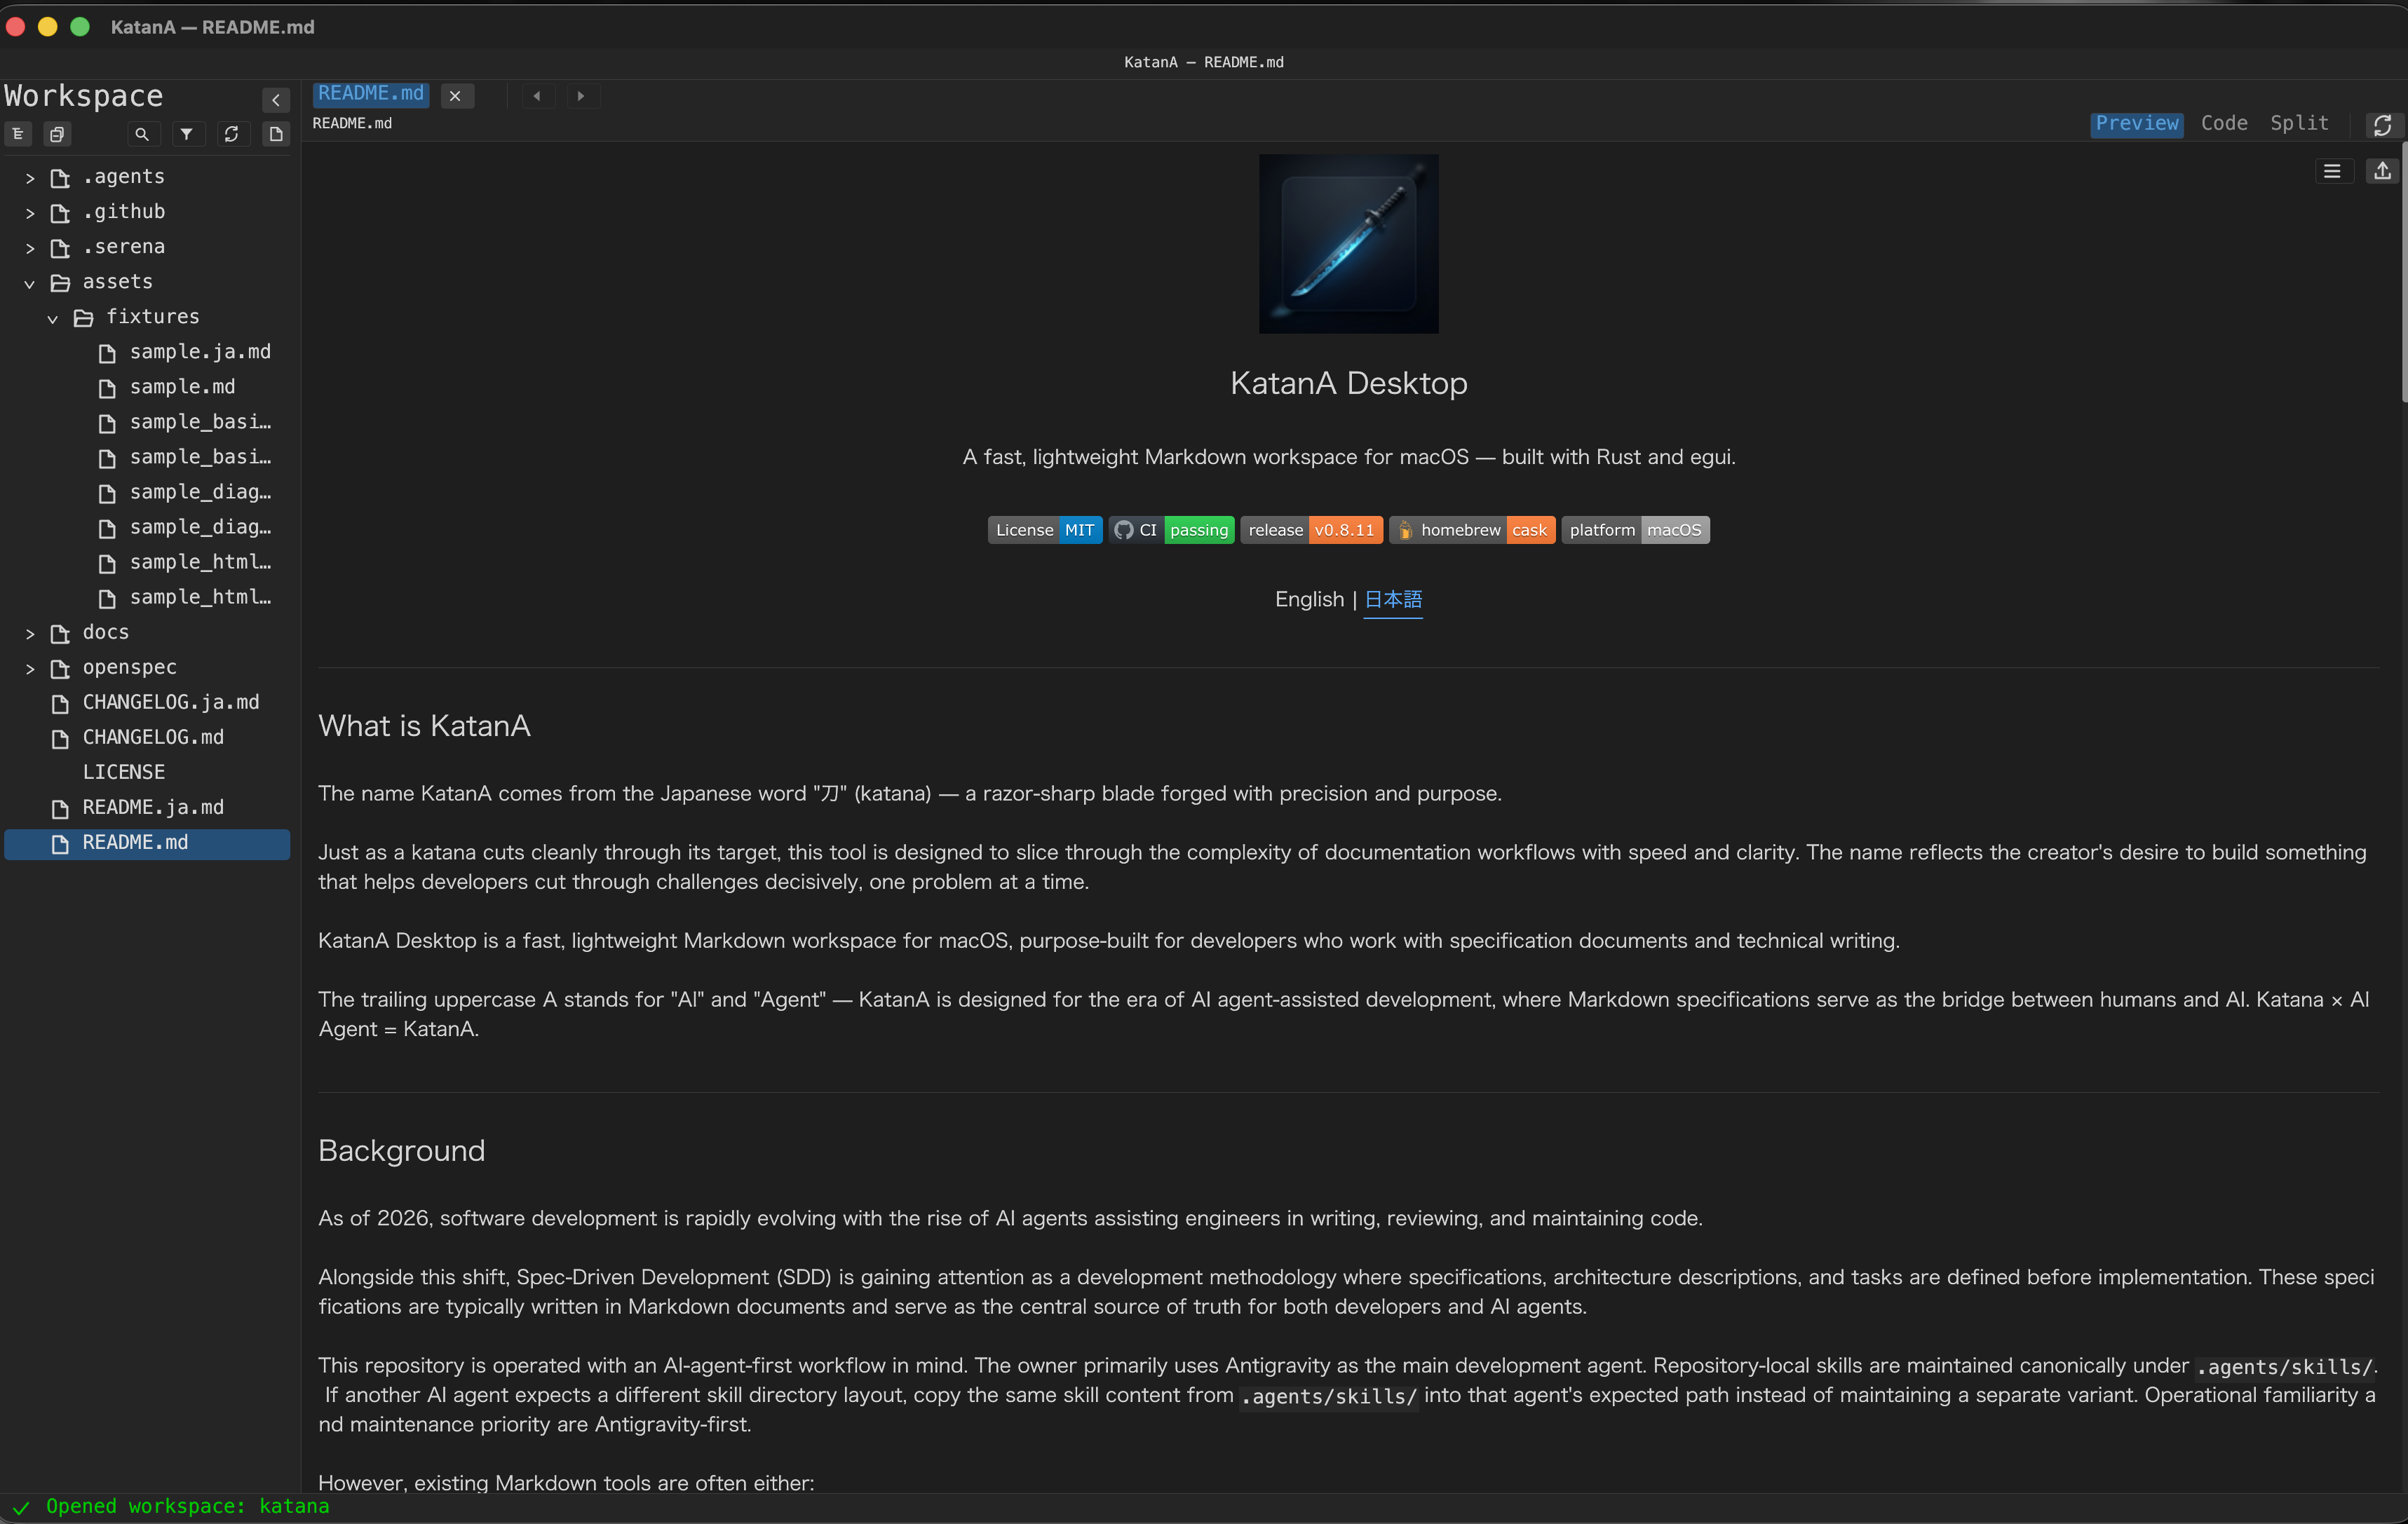Refresh the workspace file tree

(x=232, y=133)
